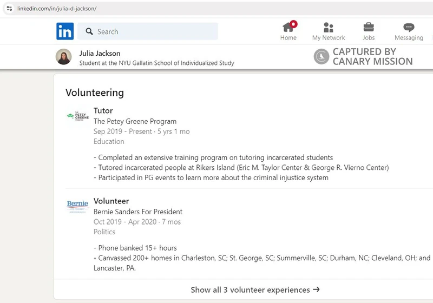Screen dimensions: 433x303
Task: Click the Bernie campaign logo
Action: pyautogui.click(x=77, y=206)
